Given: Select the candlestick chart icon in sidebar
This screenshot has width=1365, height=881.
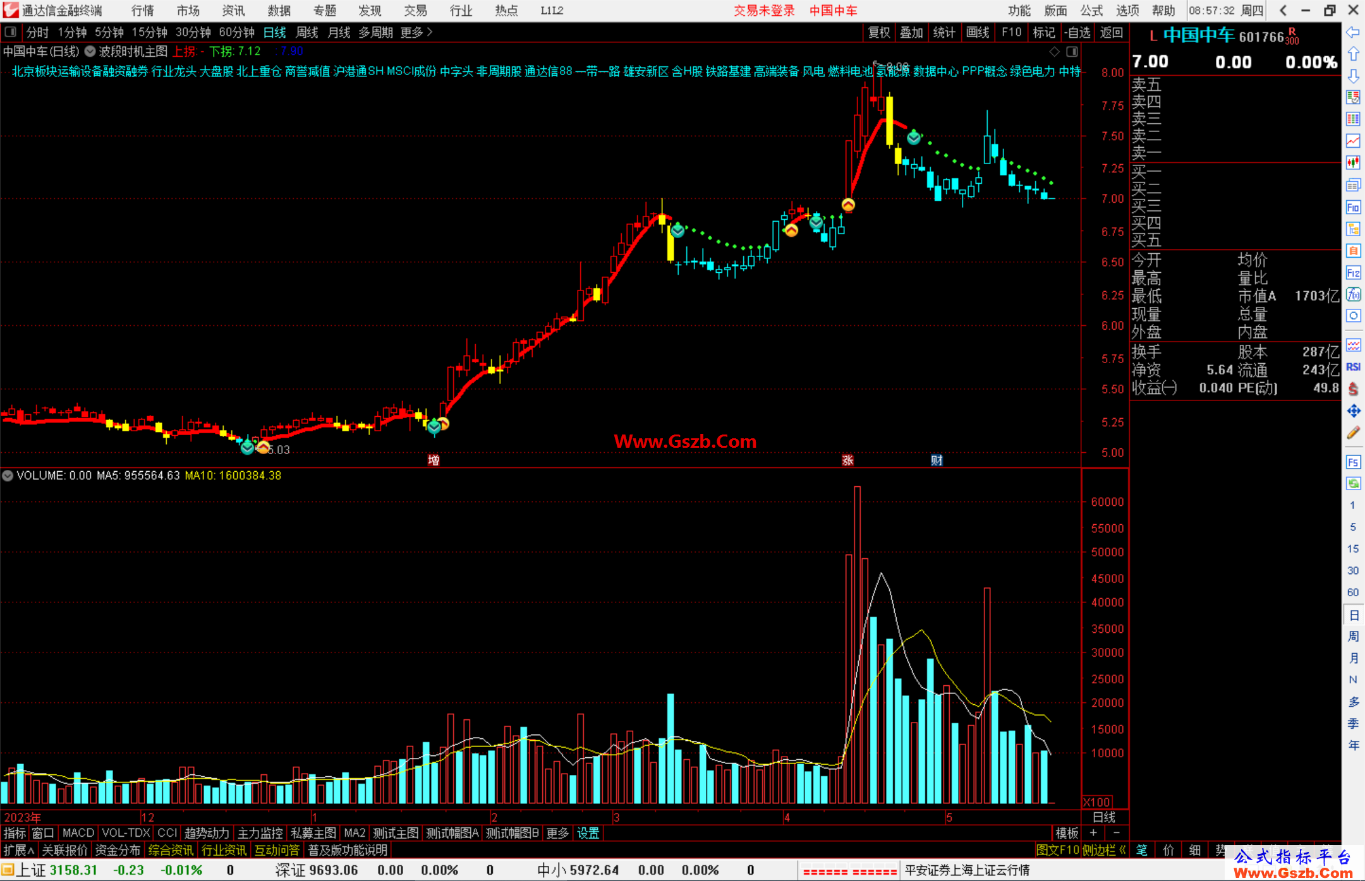Looking at the screenshot, I should pyautogui.click(x=1353, y=163).
